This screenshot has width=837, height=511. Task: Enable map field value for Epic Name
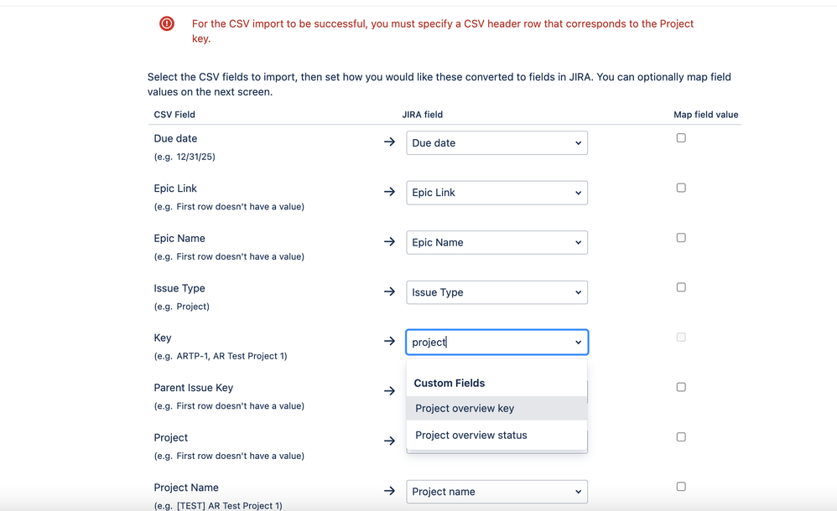pos(681,237)
